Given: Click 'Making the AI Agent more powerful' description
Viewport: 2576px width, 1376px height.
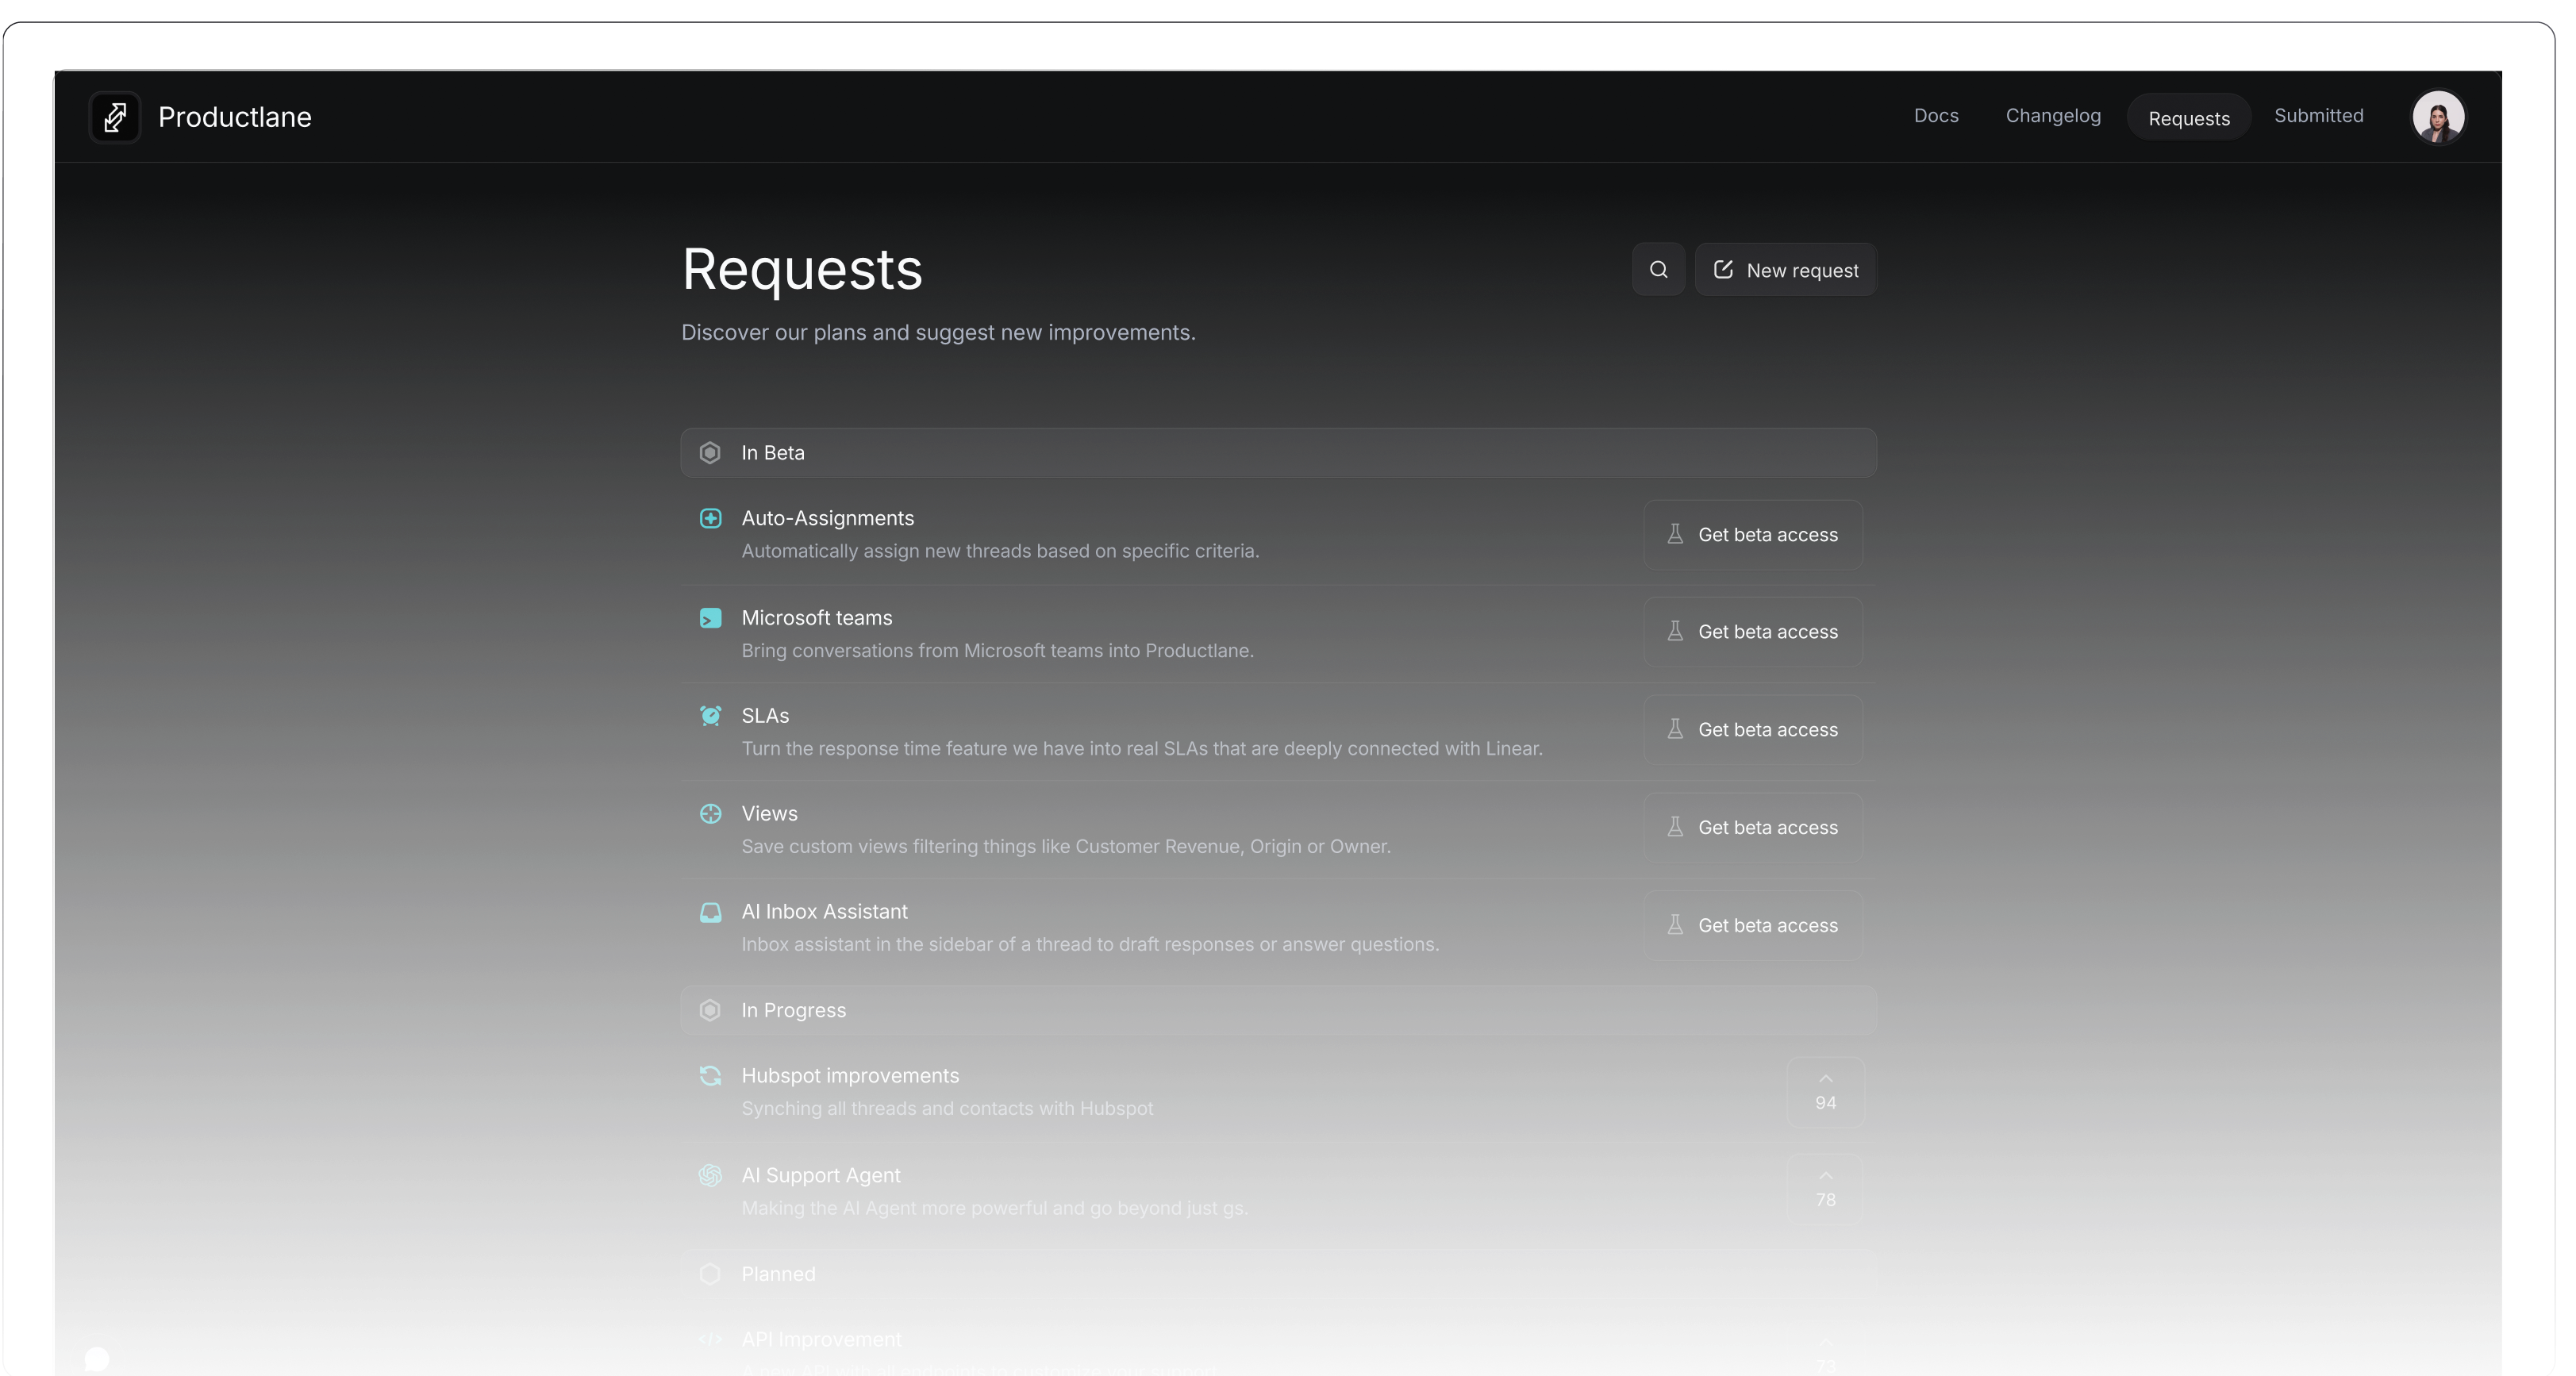Looking at the screenshot, I should pyautogui.click(x=994, y=1209).
